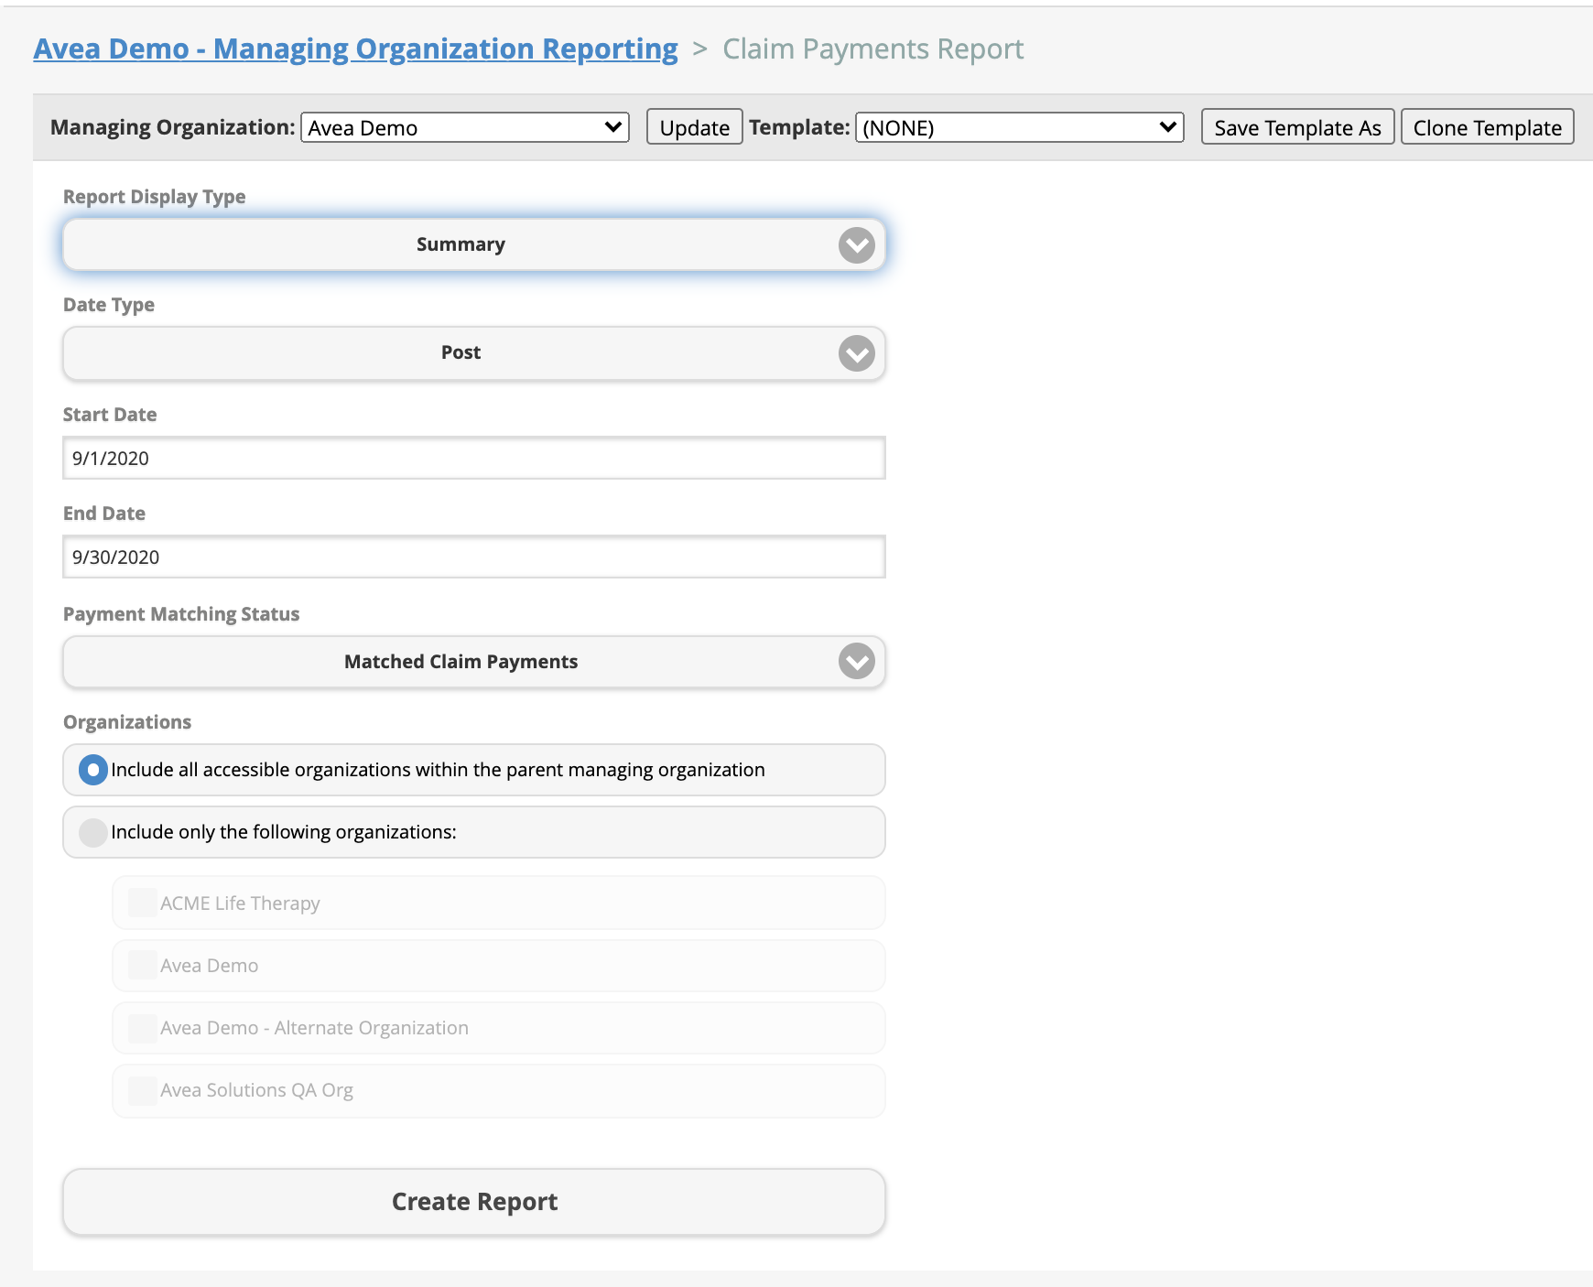This screenshot has height=1287, width=1593.
Task: Click the Report Display Type chevron icon
Action: [856, 245]
